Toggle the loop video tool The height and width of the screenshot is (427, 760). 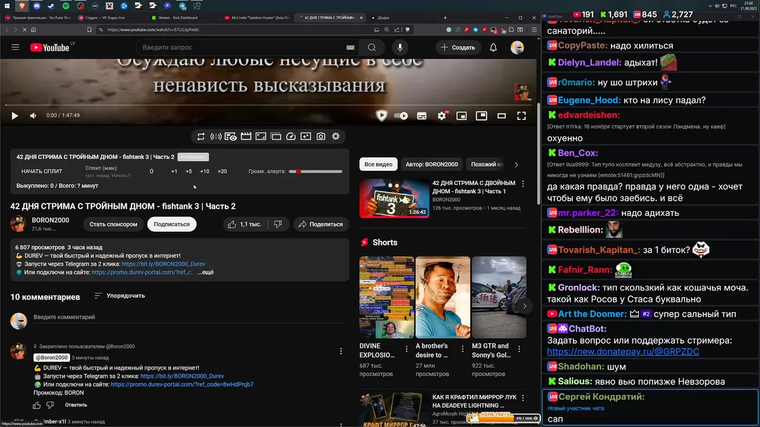[201, 136]
